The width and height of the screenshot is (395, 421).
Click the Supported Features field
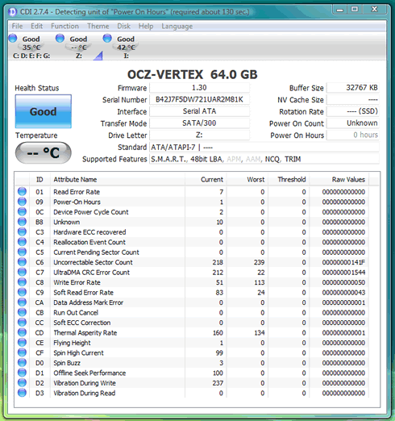pos(264,159)
